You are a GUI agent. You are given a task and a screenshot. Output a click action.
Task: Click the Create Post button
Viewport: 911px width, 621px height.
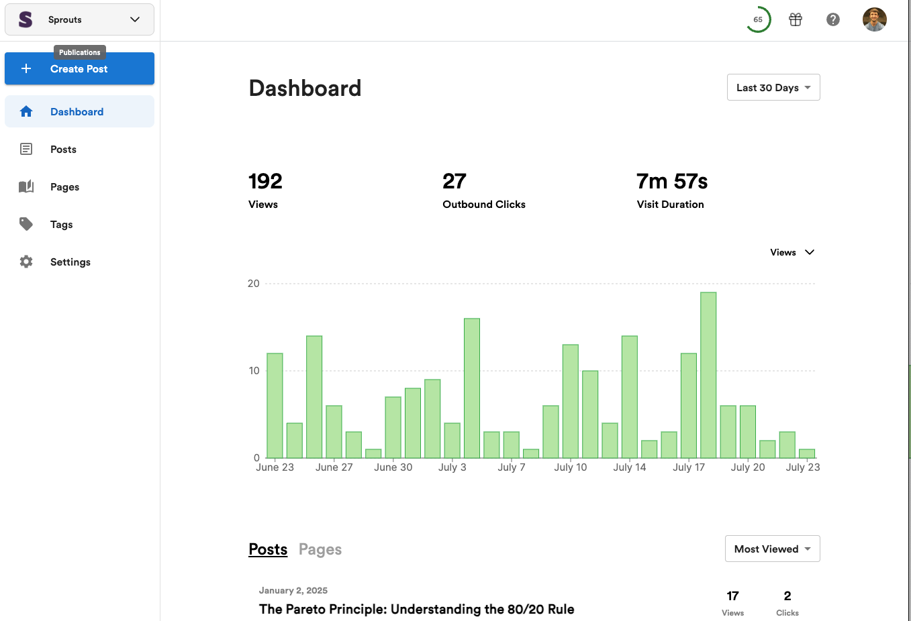79,68
